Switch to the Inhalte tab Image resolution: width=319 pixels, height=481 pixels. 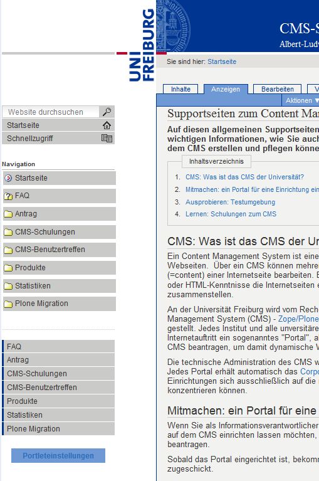tap(180, 89)
